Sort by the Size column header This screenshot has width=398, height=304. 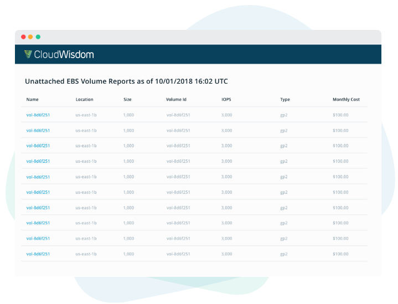(x=127, y=99)
